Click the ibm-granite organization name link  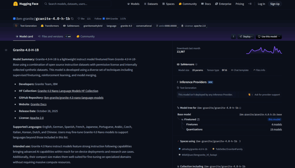pos(25,19)
